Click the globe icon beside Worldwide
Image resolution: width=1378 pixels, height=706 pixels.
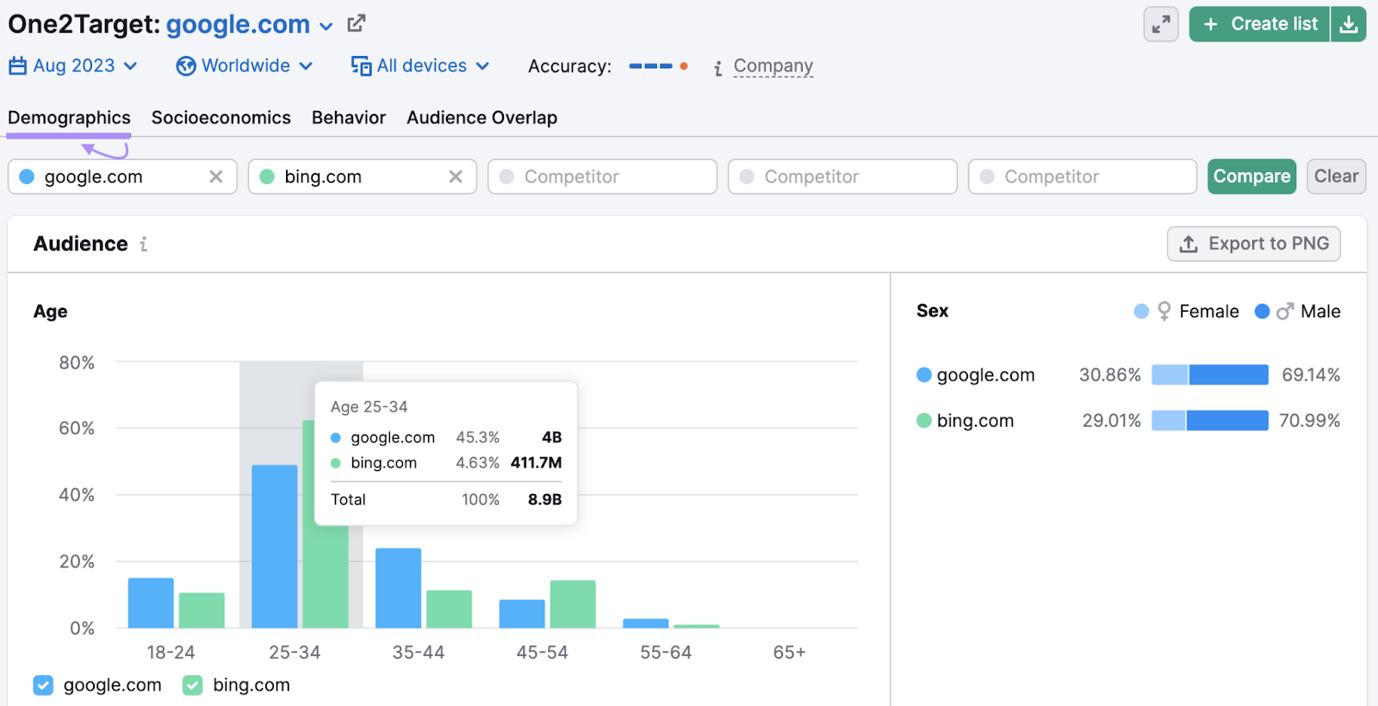tap(186, 66)
